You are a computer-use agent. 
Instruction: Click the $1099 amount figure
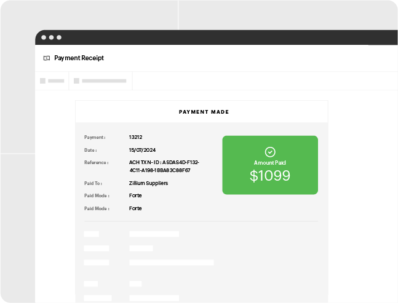(x=269, y=176)
